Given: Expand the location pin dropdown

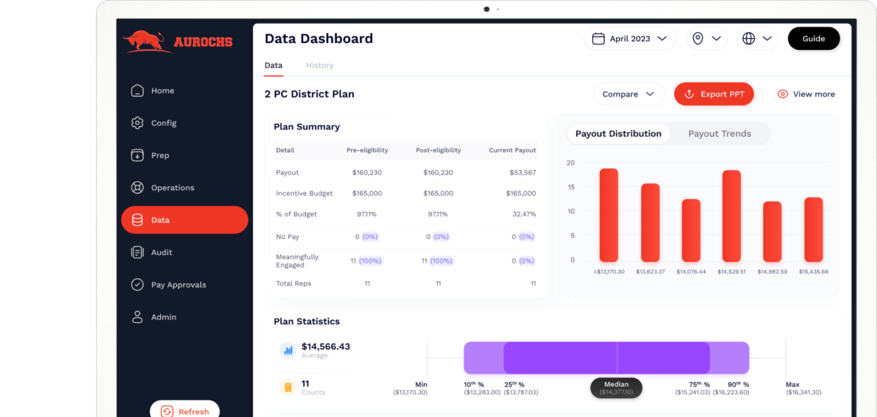Looking at the screenshot, I should pos(706,39).
